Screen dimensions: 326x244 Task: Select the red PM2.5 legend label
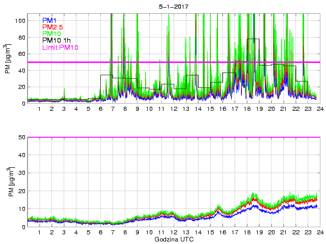coord(53,27)
